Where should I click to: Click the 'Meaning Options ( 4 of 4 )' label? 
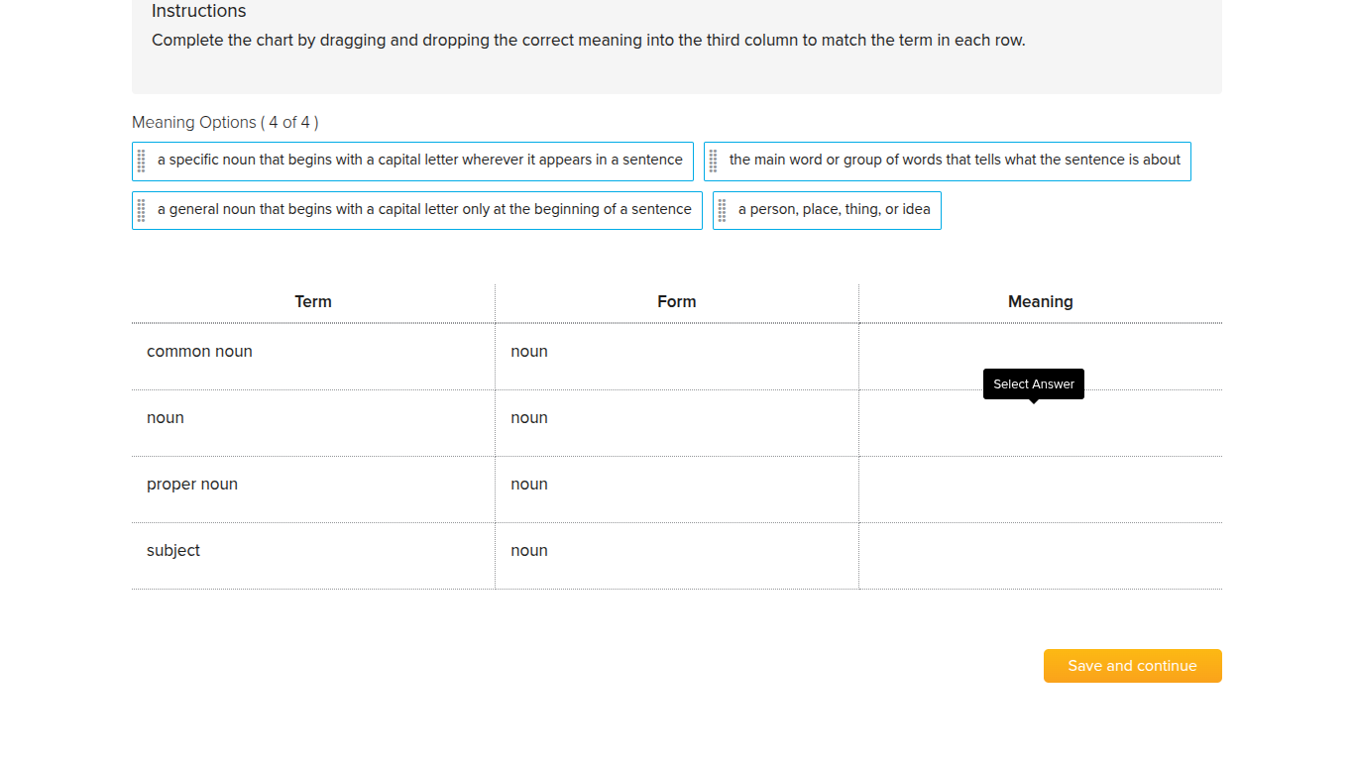(x=225, y=123)
